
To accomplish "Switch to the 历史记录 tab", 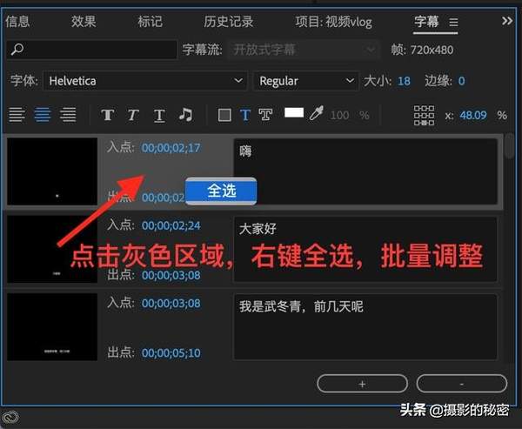I will pos(228,22).
